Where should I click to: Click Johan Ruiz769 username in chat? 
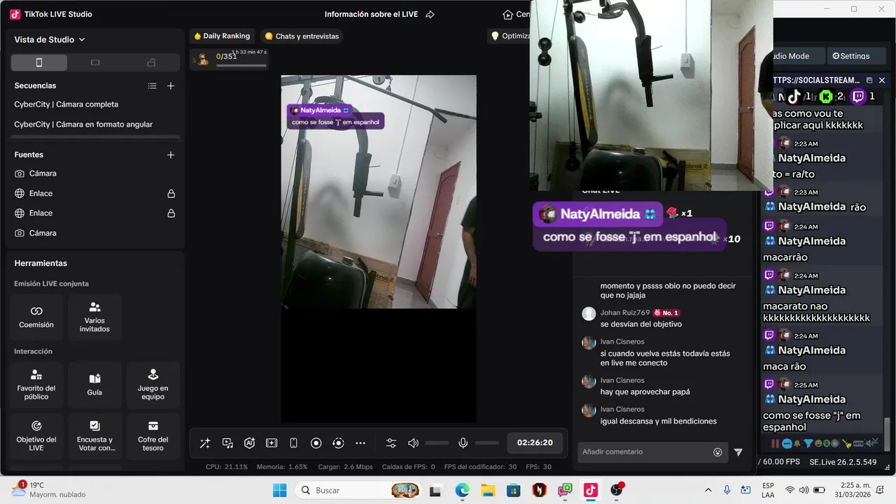[x=625, y=313]
